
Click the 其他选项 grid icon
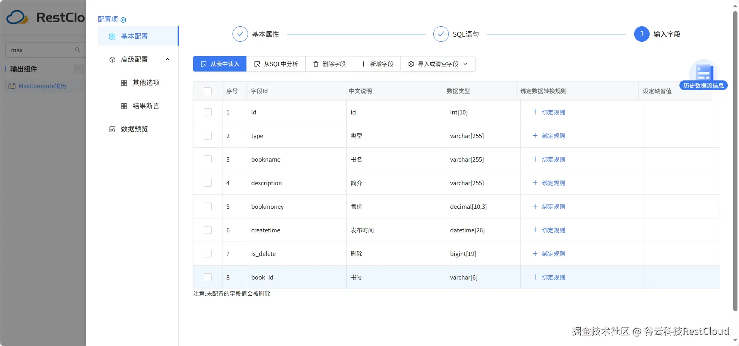124,83
